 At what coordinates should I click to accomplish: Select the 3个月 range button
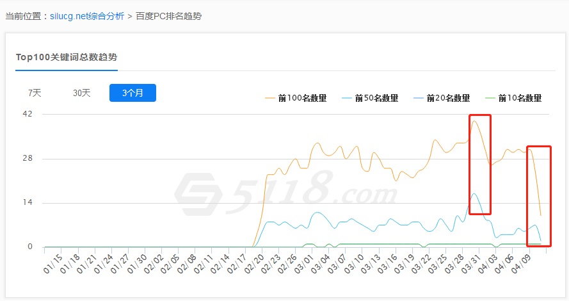pos(132,93)
